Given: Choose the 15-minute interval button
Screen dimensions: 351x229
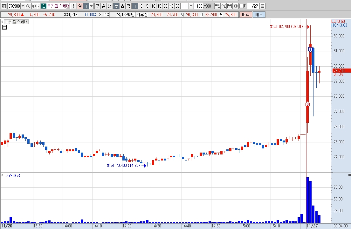Looking at the screenshot, I should (159, 6).
